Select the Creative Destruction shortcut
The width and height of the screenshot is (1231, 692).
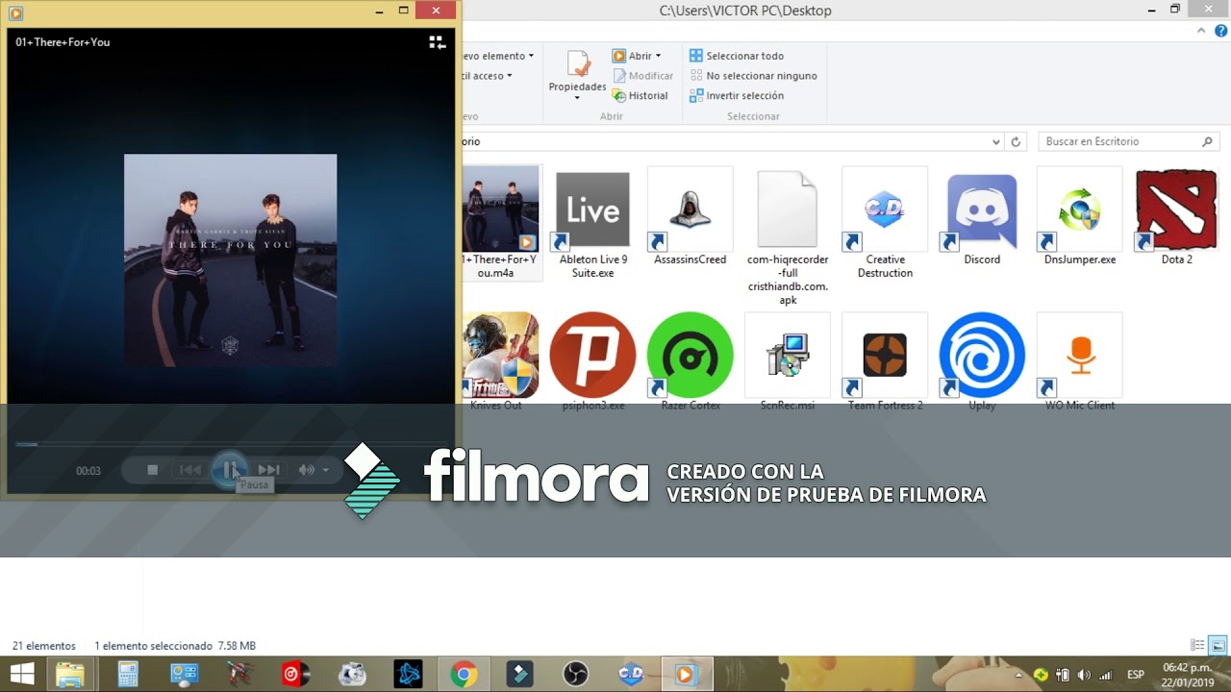pyautogui.click(x=885, y=224)
